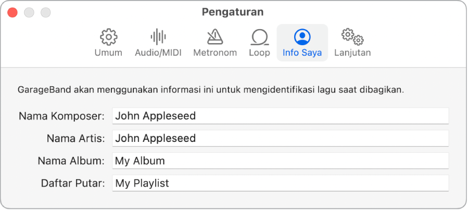Switch to the Umum tab label
468x210 pixels.
point(108,52)
